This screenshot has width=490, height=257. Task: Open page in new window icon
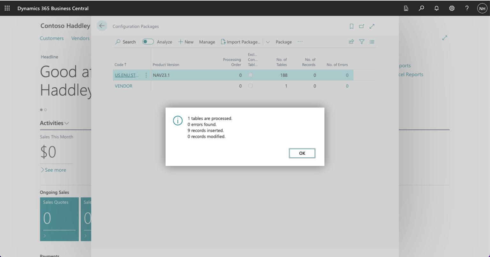361,26
